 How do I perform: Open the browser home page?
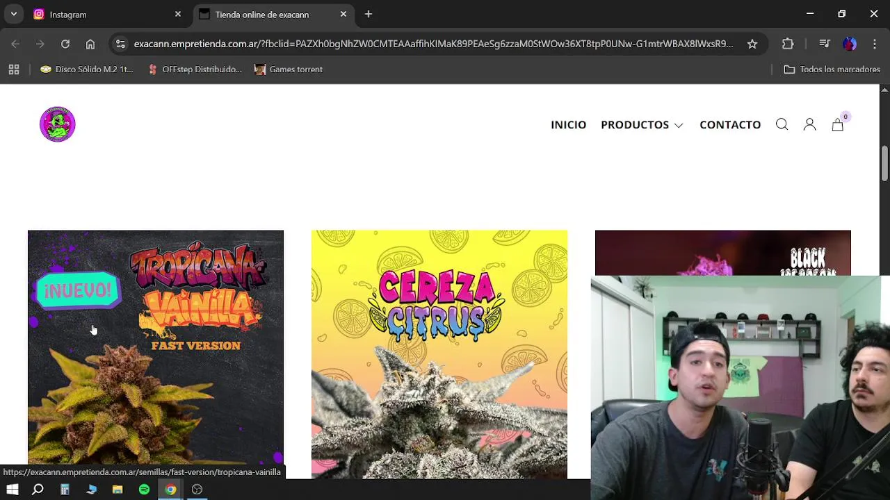click(x=90, y=44)
